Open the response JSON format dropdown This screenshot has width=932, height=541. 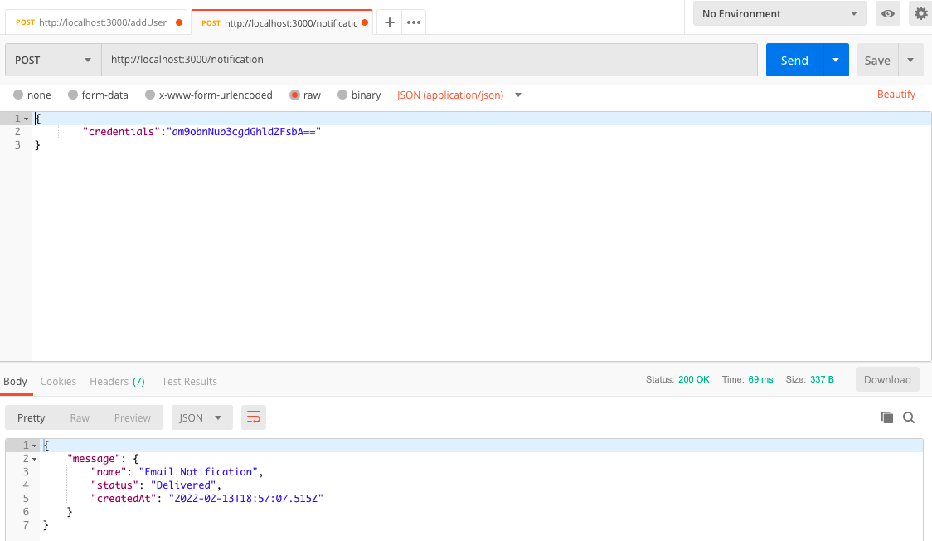(x=202, y=417)
